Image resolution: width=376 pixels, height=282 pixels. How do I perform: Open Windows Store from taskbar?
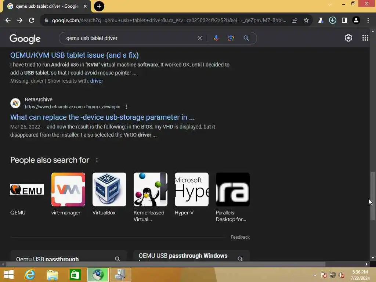75,275
